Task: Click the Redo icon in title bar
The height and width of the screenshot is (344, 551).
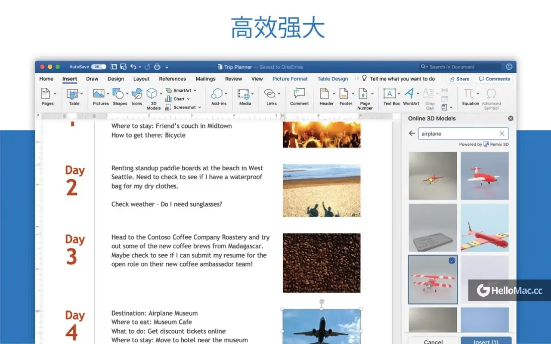Action: point(148,67)
